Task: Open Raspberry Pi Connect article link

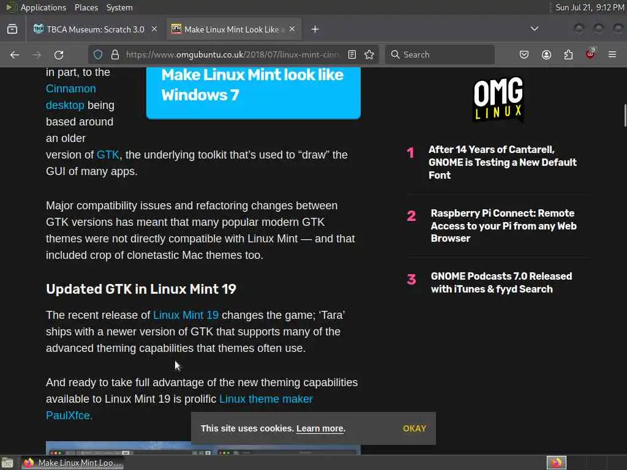Action: [x=503, y=226]
